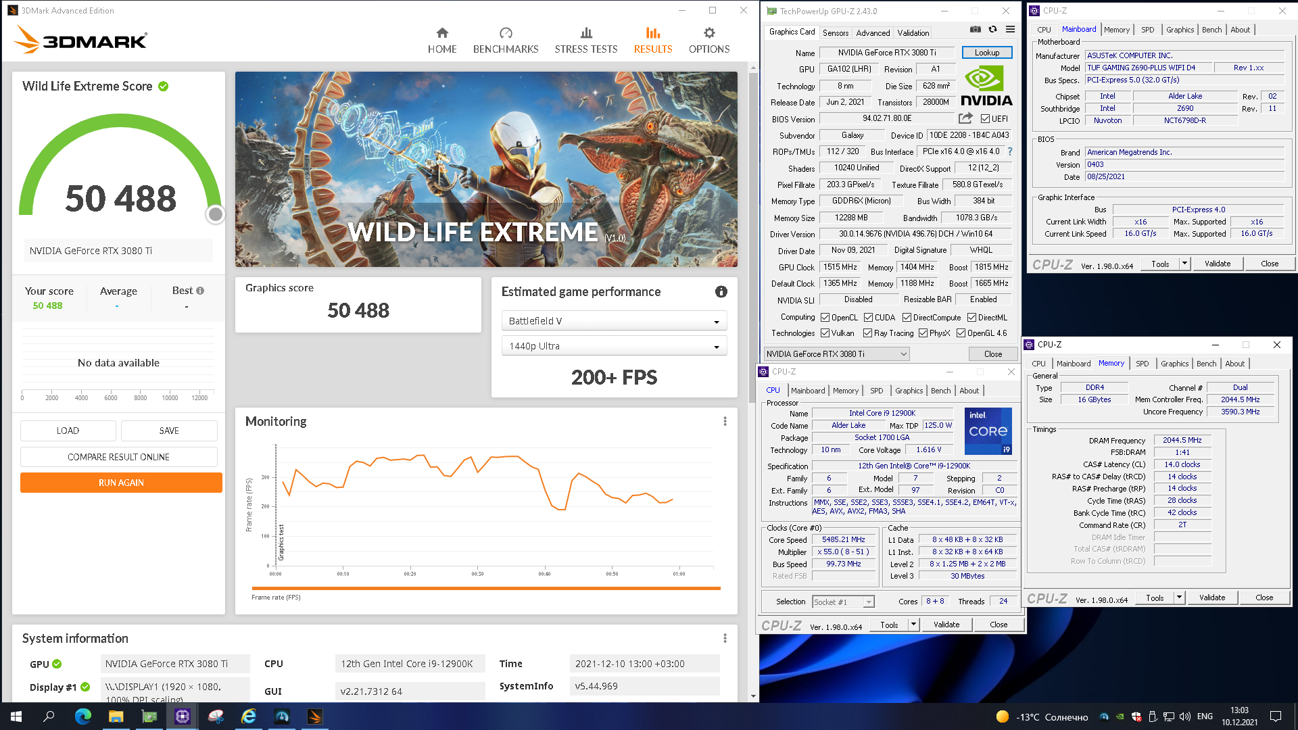
Task: Switch to Advanced tab in GPU-Z
Action: point(873,32)
